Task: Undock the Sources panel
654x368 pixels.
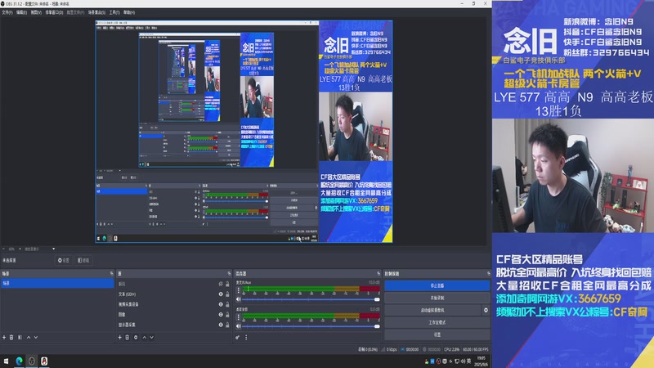Action: [229, 273]
